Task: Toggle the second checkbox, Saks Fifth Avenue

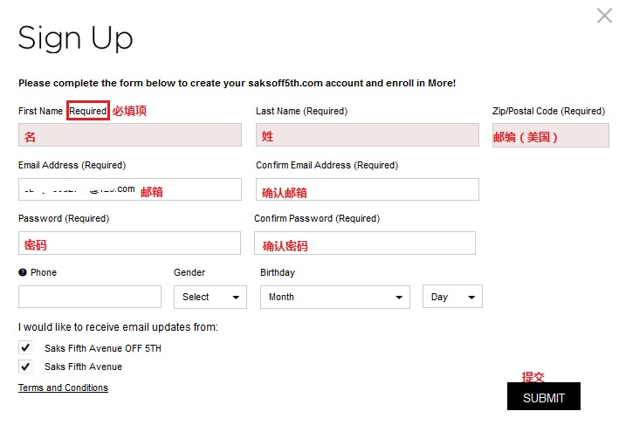Action: 25,367
